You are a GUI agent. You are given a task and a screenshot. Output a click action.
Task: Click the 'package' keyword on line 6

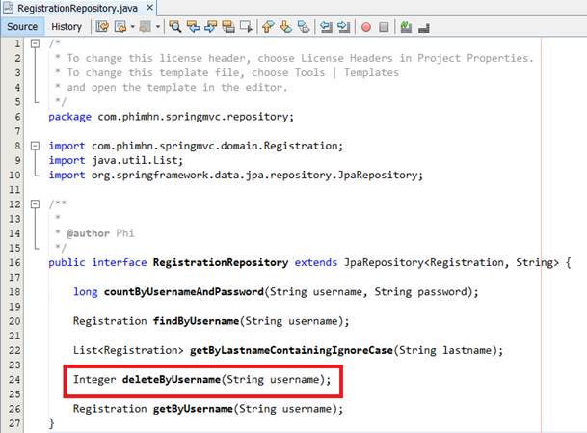coord(69,117)
